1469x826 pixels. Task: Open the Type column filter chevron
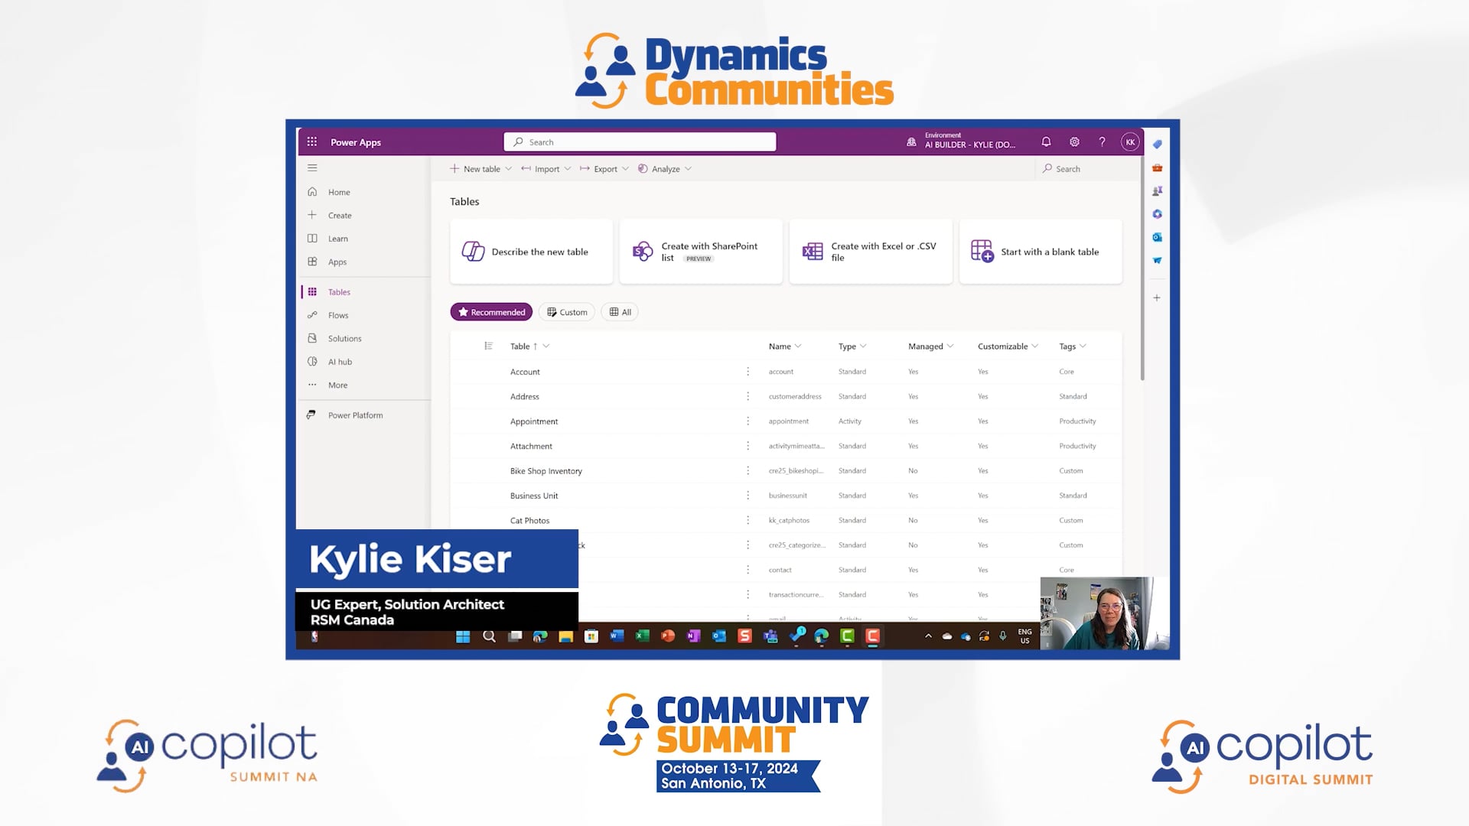coord(863,346)
